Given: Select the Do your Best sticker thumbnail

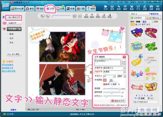Looking at the screenshot, I should pyautogui.click(x=137, y=46).
